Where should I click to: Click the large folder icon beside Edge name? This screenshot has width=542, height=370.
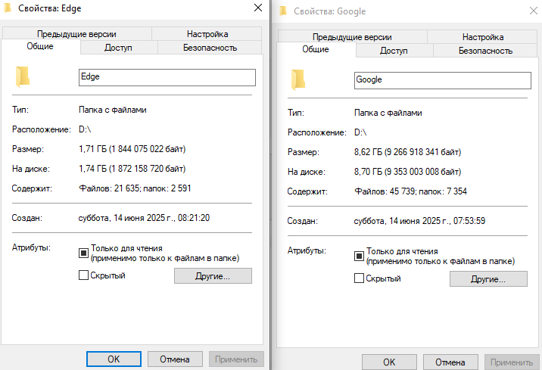click(23, 77)
